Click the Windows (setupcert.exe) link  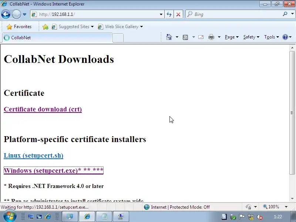coord(53,171)
